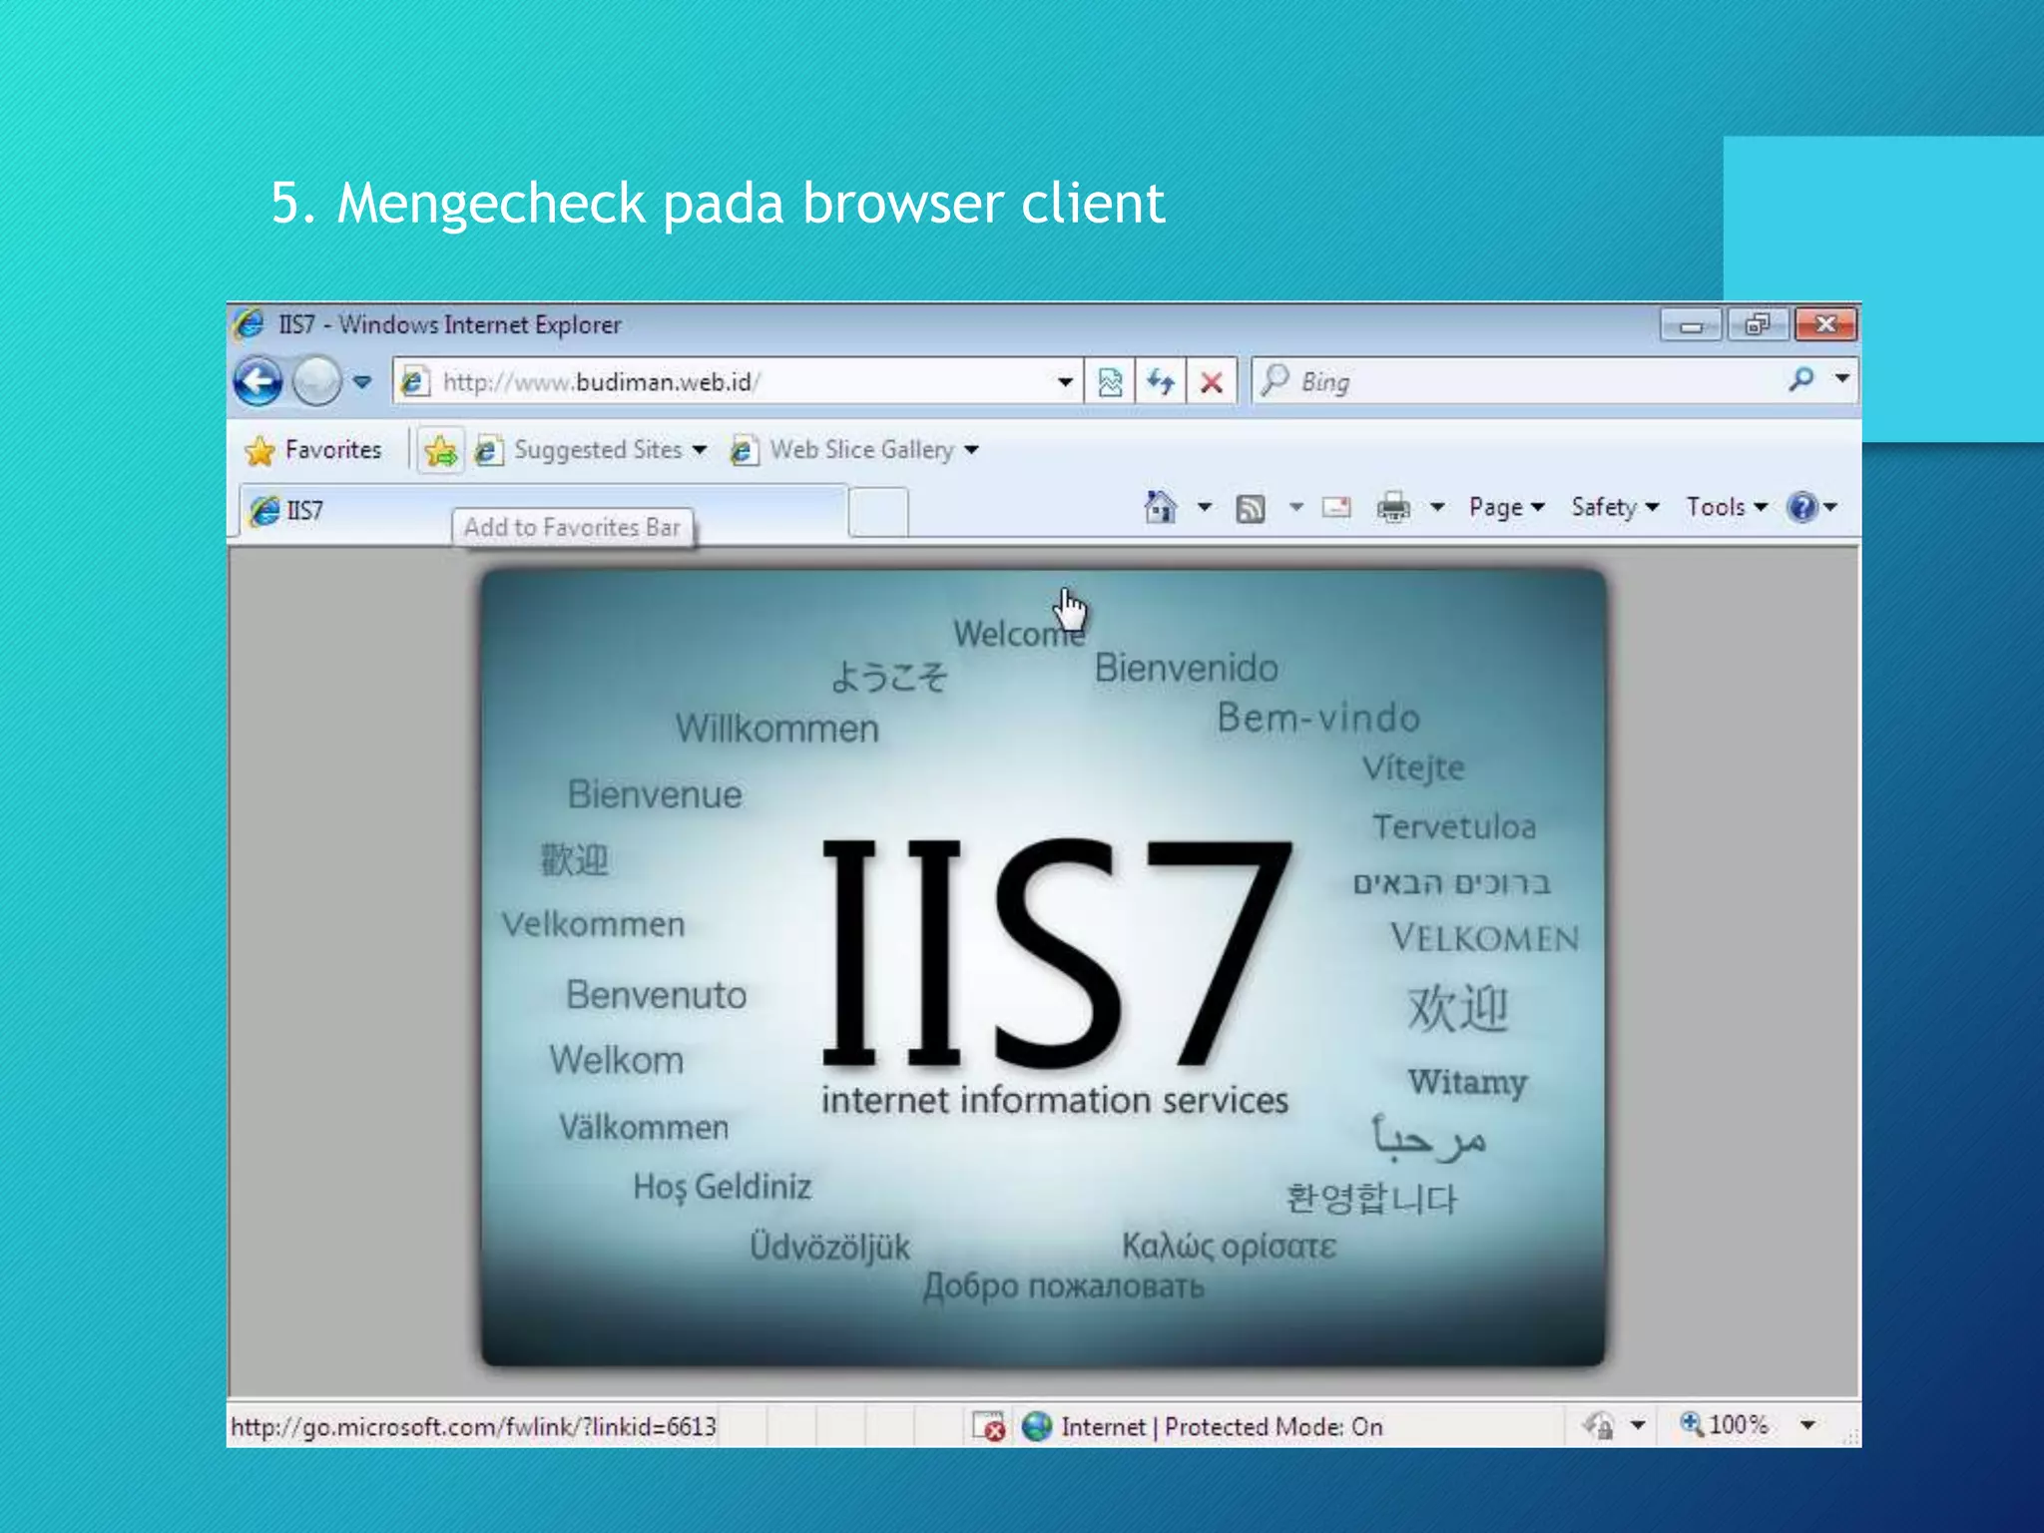Click the Refresh page icon

(x=1161, y=381)
